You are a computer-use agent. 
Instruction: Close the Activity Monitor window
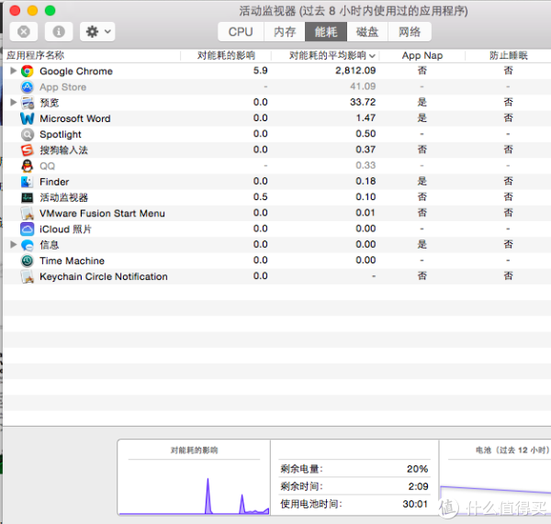coord(15,10)
